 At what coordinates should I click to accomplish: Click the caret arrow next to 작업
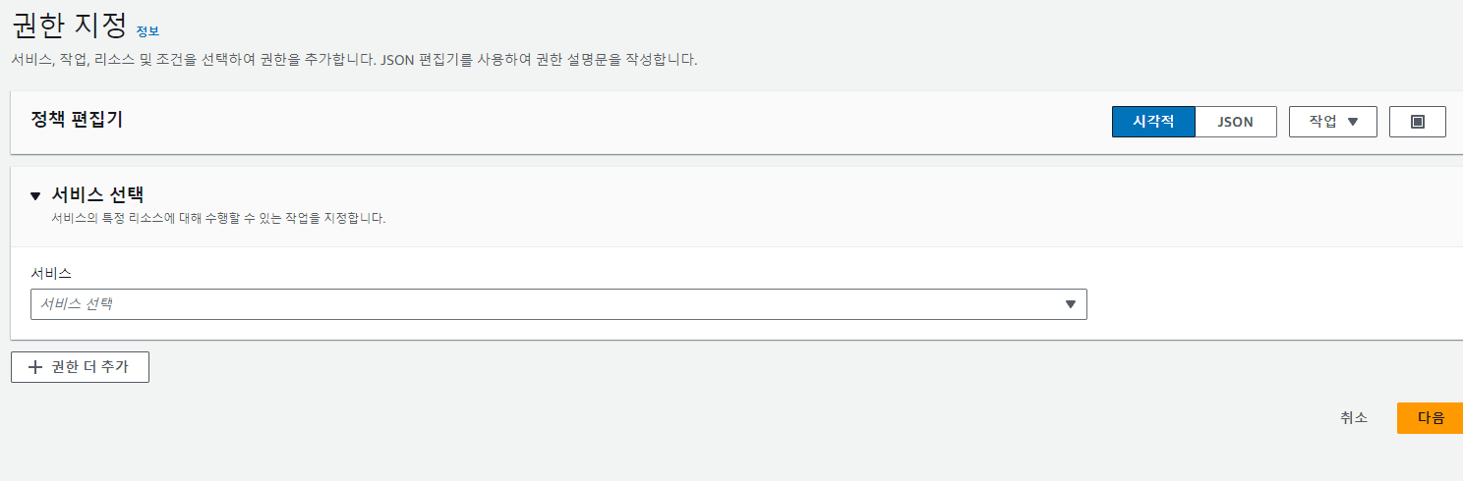pos(1353,122)
